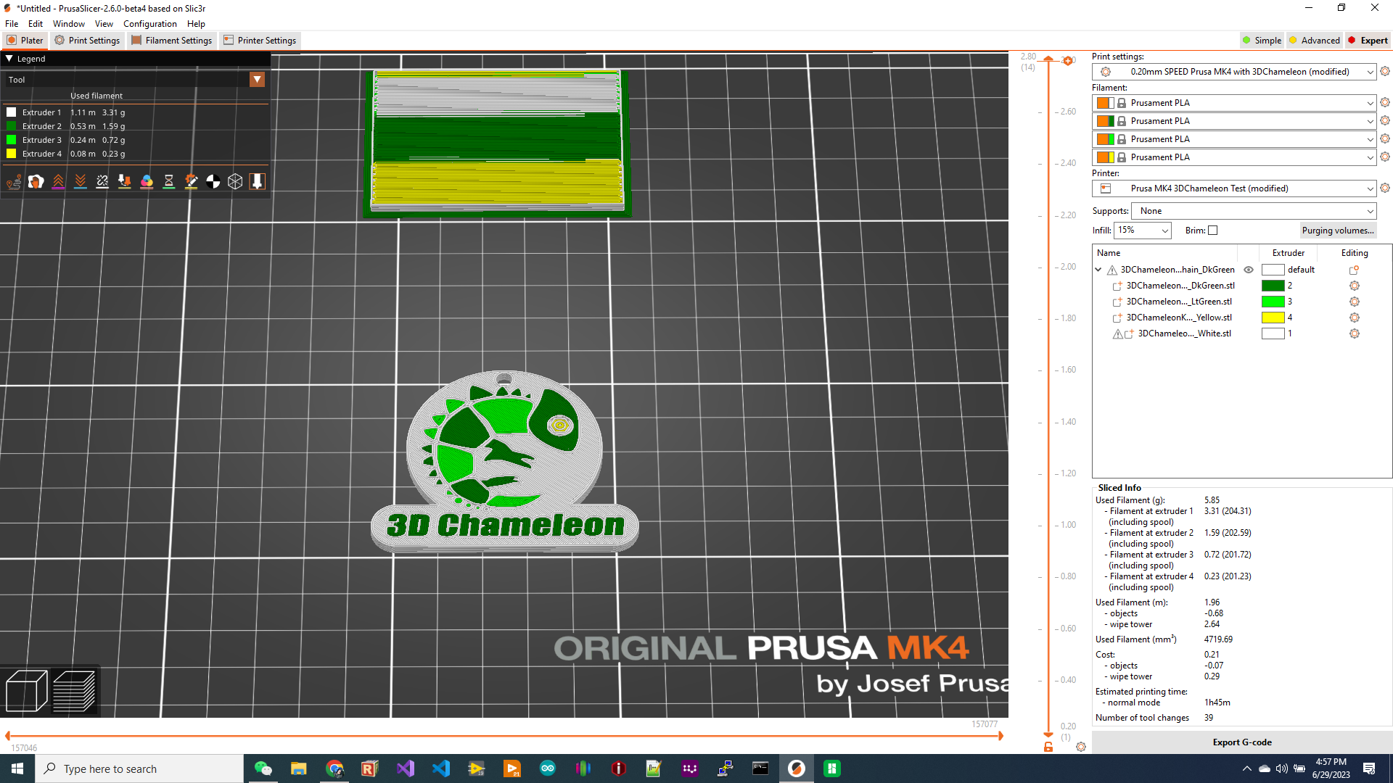Screen dimensions: 1393x783
Task: Open the File menu
Action: pos(12,24)
